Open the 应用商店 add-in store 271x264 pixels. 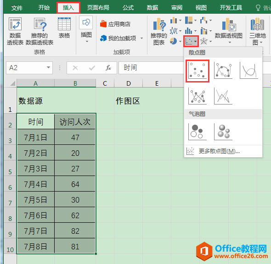115,24
